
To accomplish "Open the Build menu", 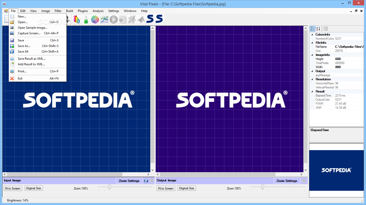I will (x=69, y=11).
